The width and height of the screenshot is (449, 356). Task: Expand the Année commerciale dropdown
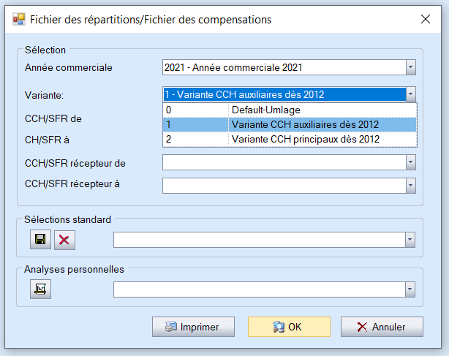[x=410, y=68]
